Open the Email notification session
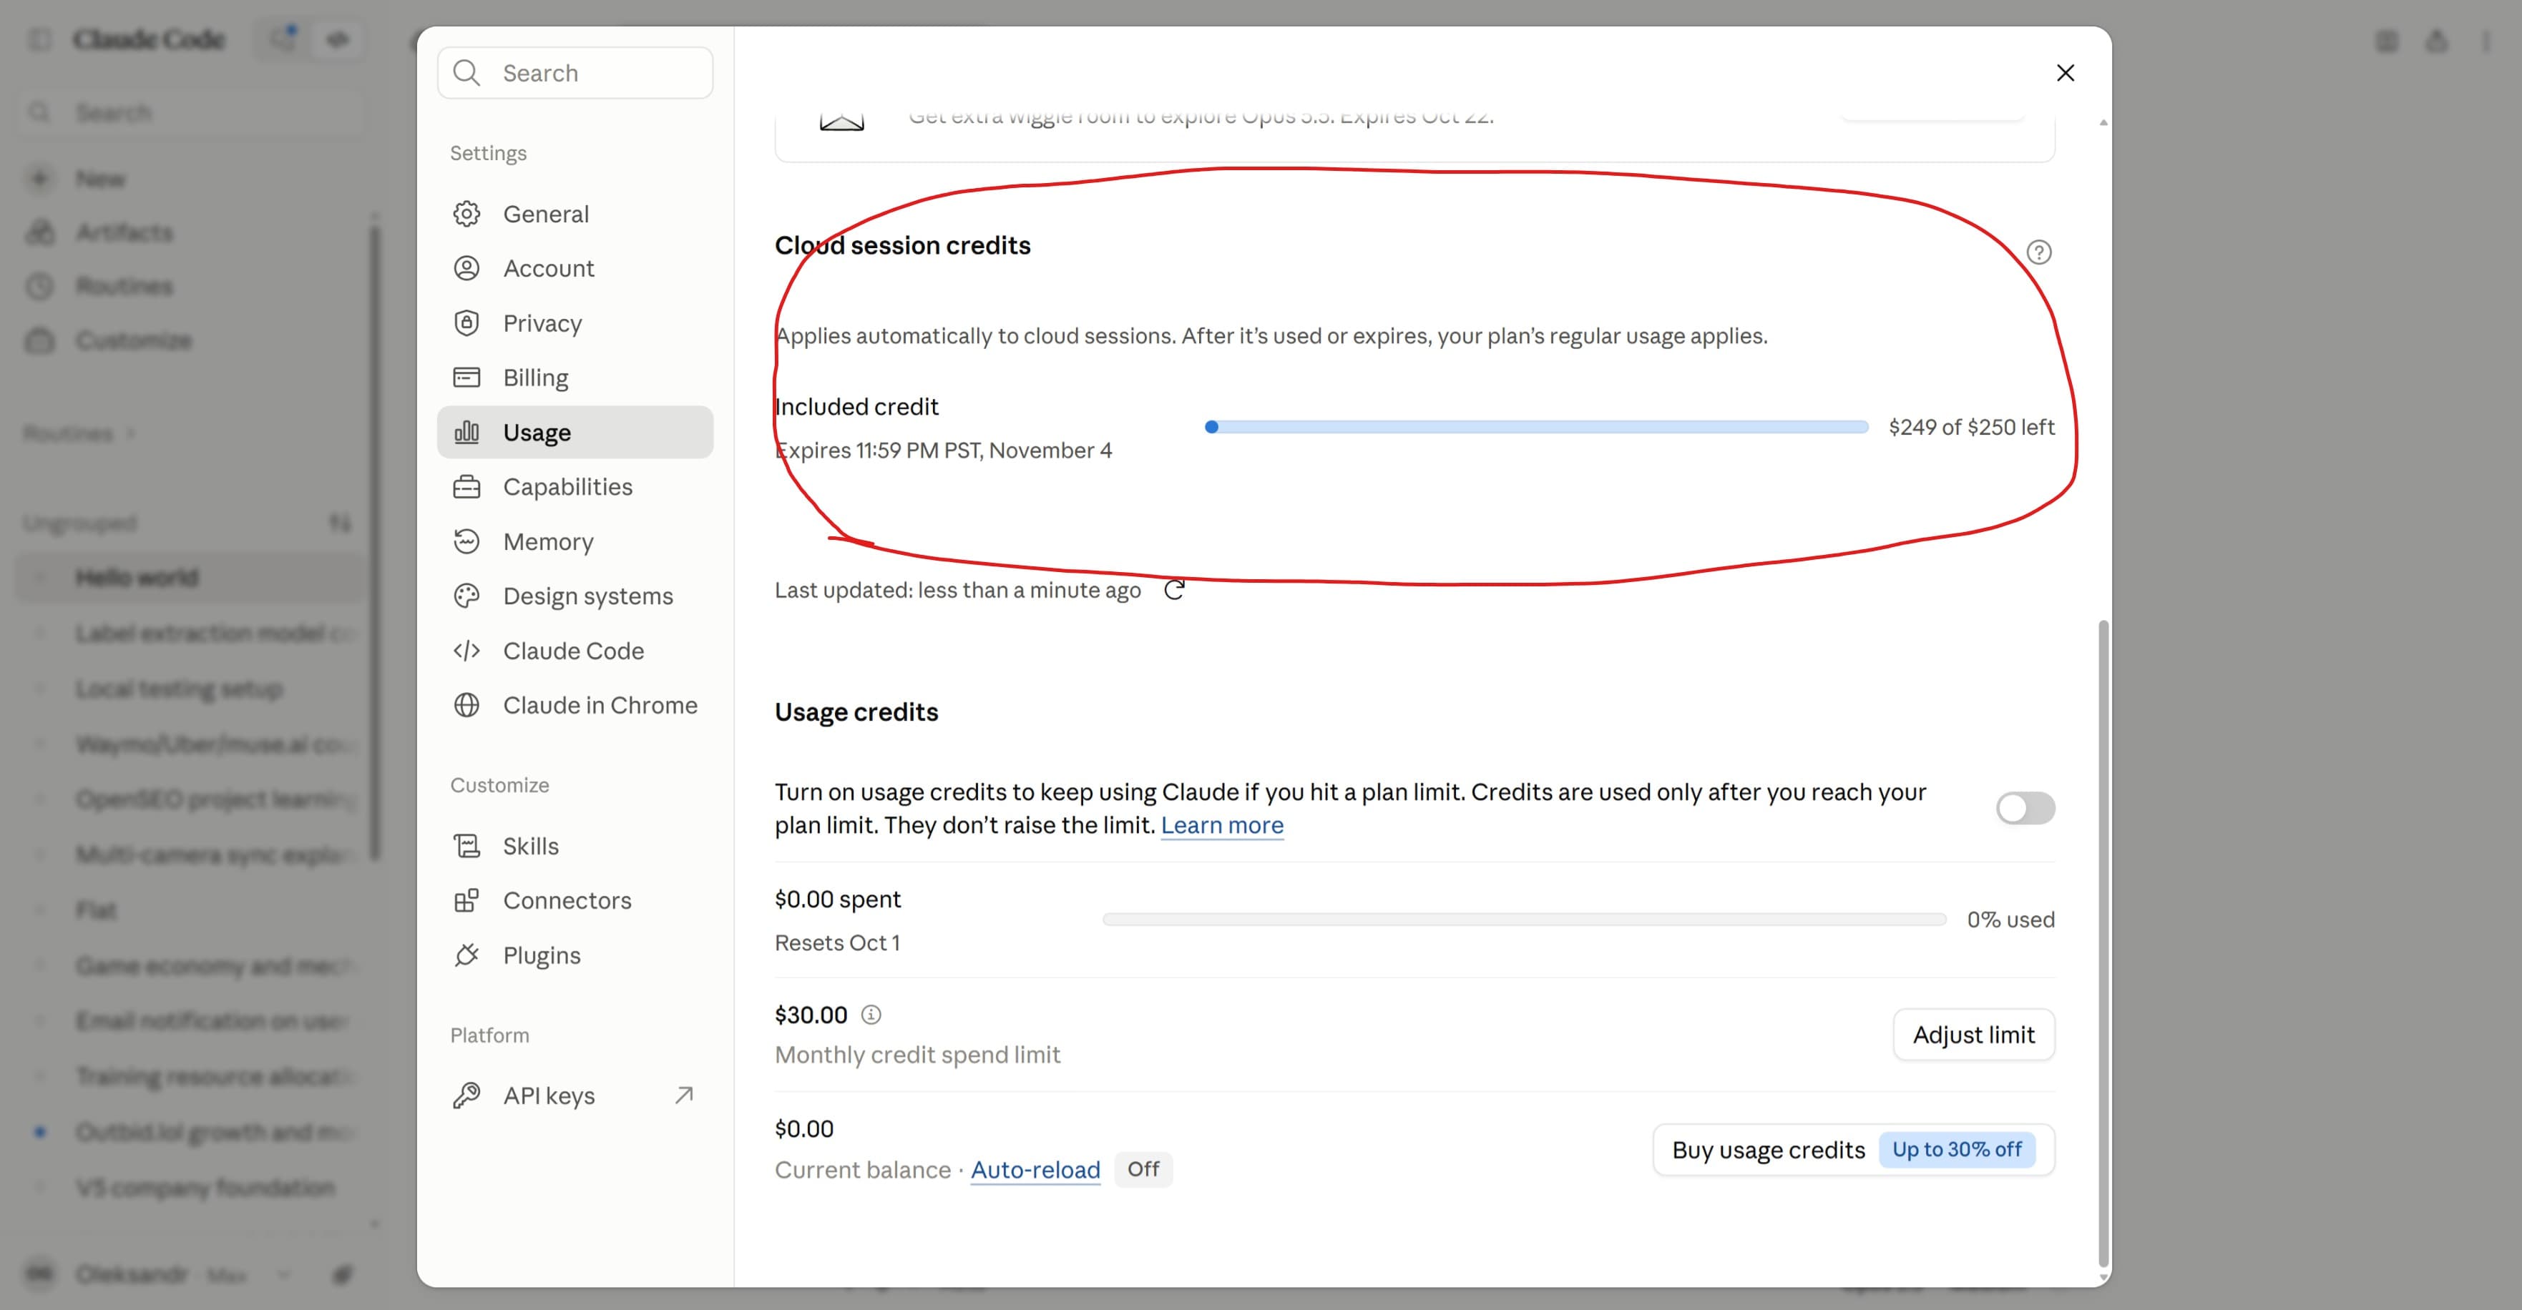This screenshot has height=1310, width=2522. (192, 1020)
